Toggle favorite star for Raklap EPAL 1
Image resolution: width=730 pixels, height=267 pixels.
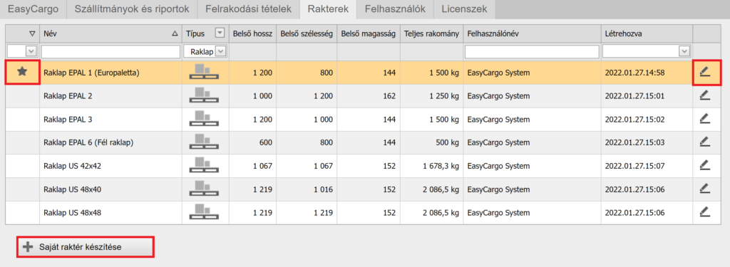coord(22,72)
